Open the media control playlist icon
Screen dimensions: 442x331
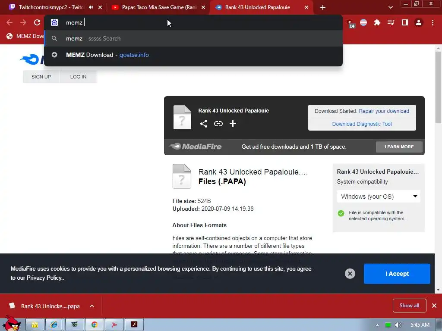coord(391,22)
